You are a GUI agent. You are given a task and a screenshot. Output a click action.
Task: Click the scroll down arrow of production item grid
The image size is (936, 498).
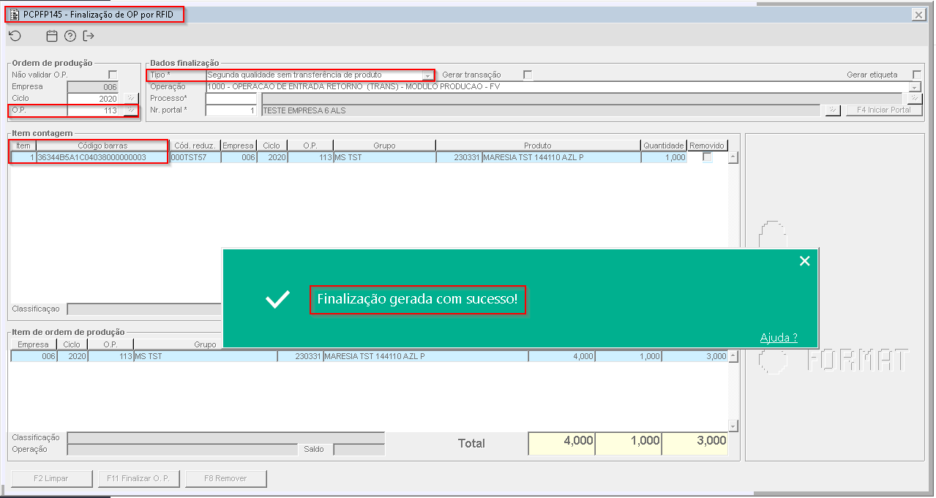click(733, 426)
